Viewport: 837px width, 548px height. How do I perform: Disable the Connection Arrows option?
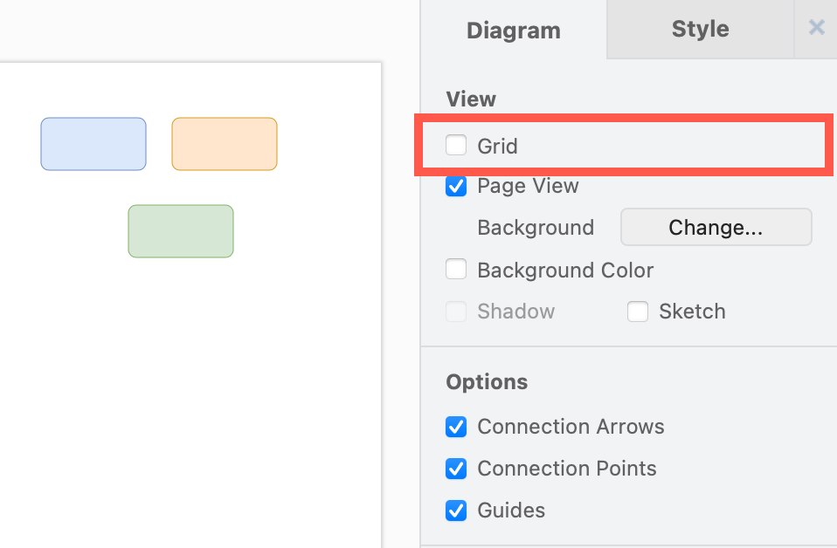coord(455,427)
